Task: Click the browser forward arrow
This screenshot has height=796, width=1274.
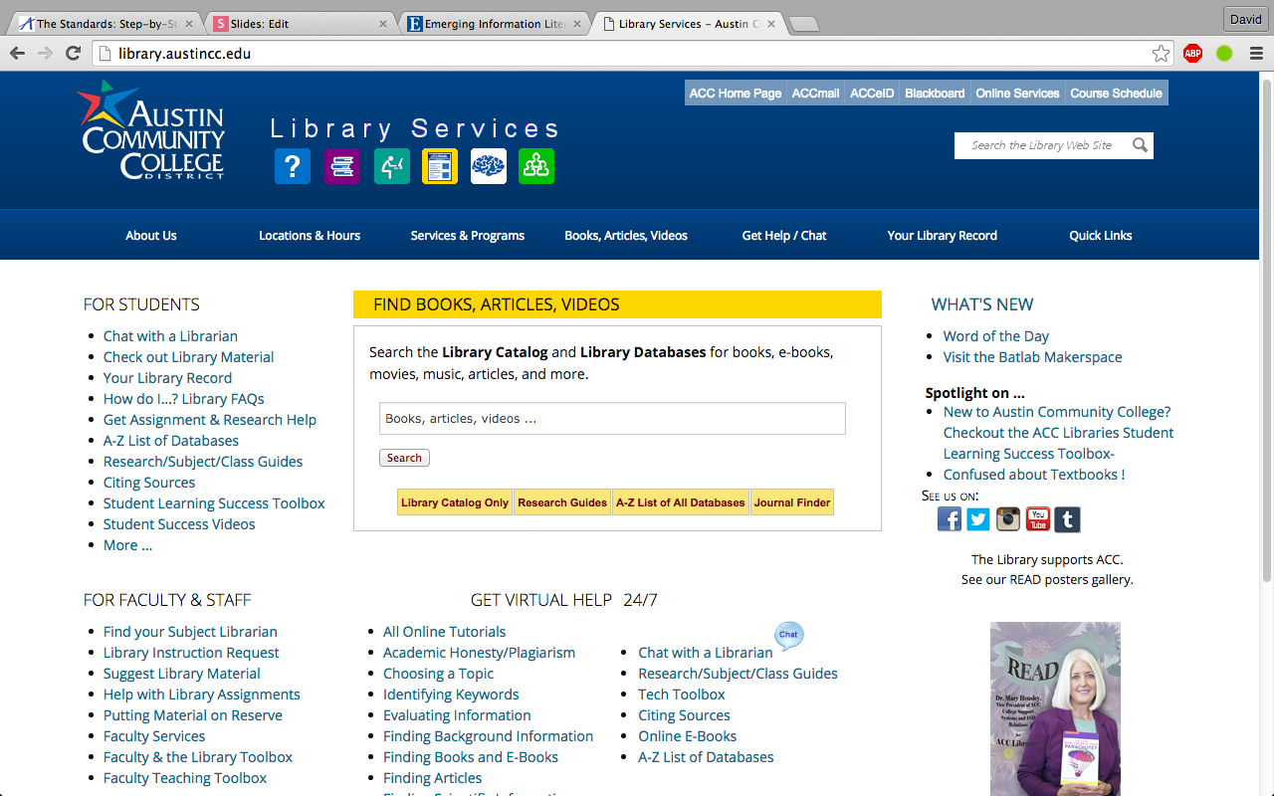Action: pos(45,53)
